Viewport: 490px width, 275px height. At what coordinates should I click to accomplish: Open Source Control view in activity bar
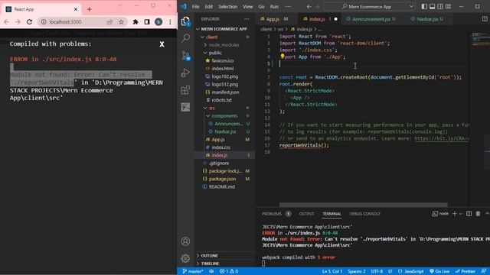pos(185,56)
